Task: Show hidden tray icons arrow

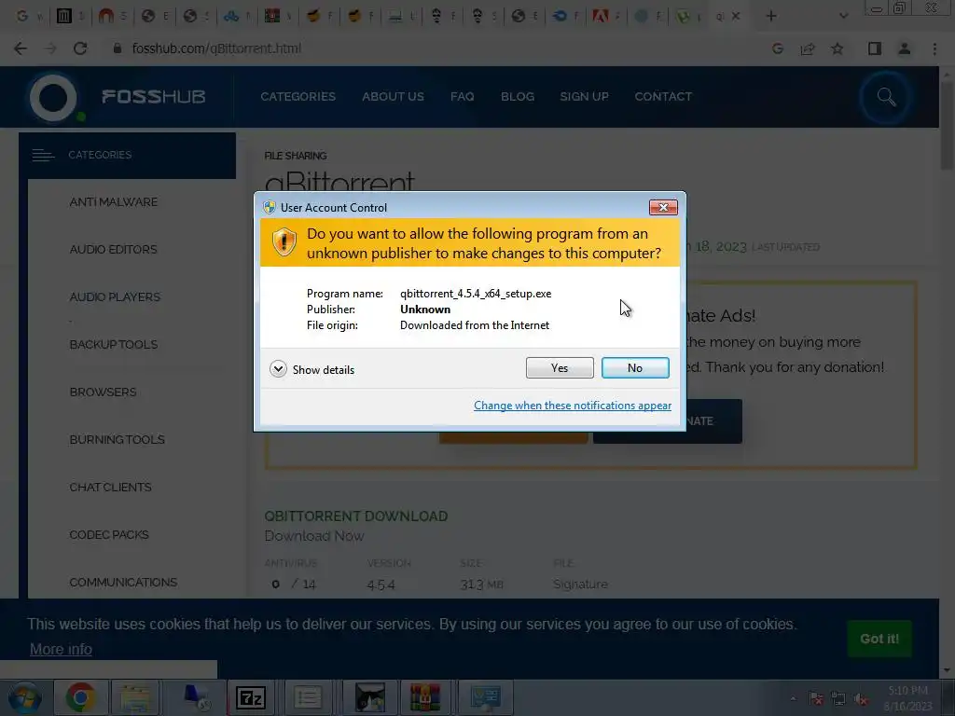Action: point(793,699)
